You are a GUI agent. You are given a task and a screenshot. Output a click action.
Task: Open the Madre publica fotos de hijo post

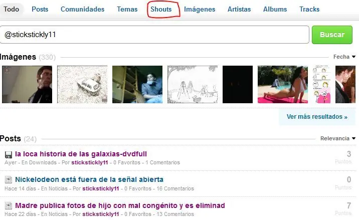coord(120,205)
